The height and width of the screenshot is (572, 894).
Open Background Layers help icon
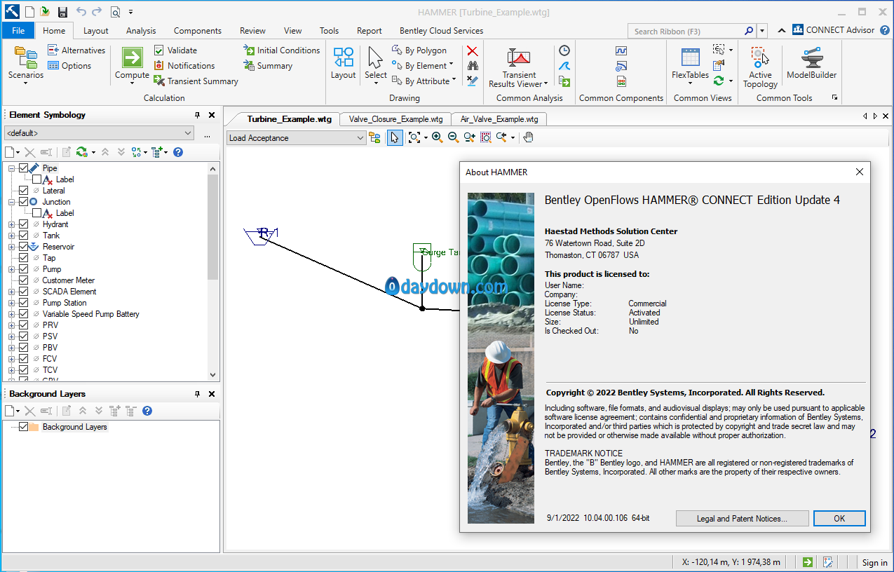pyautogui.click(x=147, y=411)
